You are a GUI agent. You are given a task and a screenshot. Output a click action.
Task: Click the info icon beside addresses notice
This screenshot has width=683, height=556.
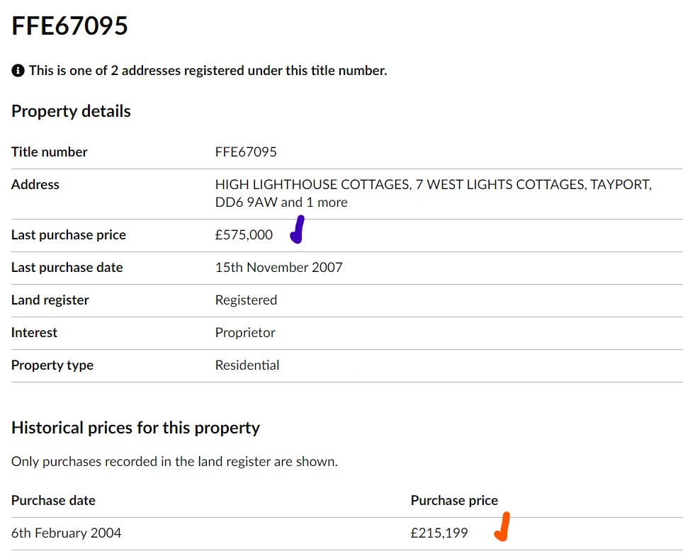tap(18, 71)
